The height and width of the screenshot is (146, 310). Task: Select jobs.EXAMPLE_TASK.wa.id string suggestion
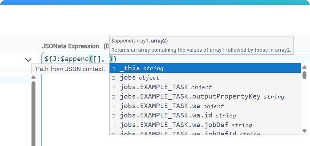(205, 116)
